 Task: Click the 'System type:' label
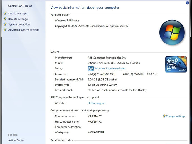point(62,85)
